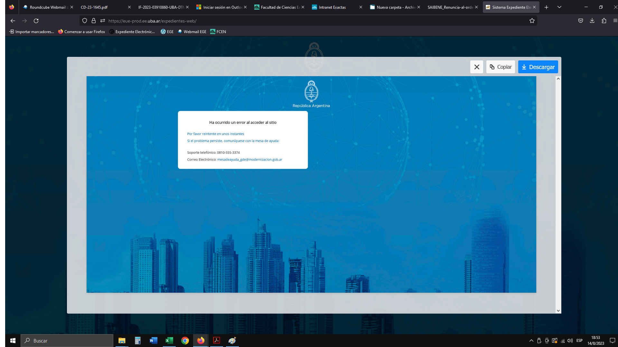
Task: Open the Windows notification center
Action: click(612, 341)
